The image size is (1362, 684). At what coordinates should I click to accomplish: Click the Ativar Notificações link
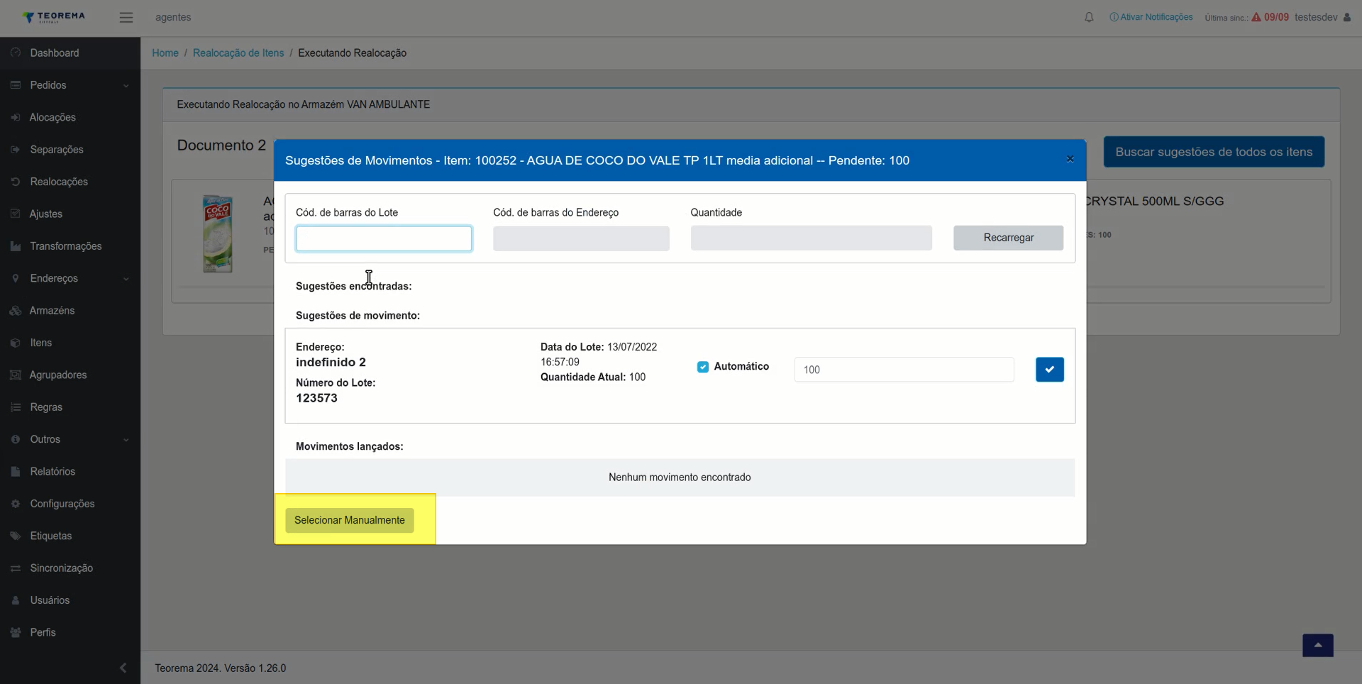pyautogui.click(x=1151, y=17)
